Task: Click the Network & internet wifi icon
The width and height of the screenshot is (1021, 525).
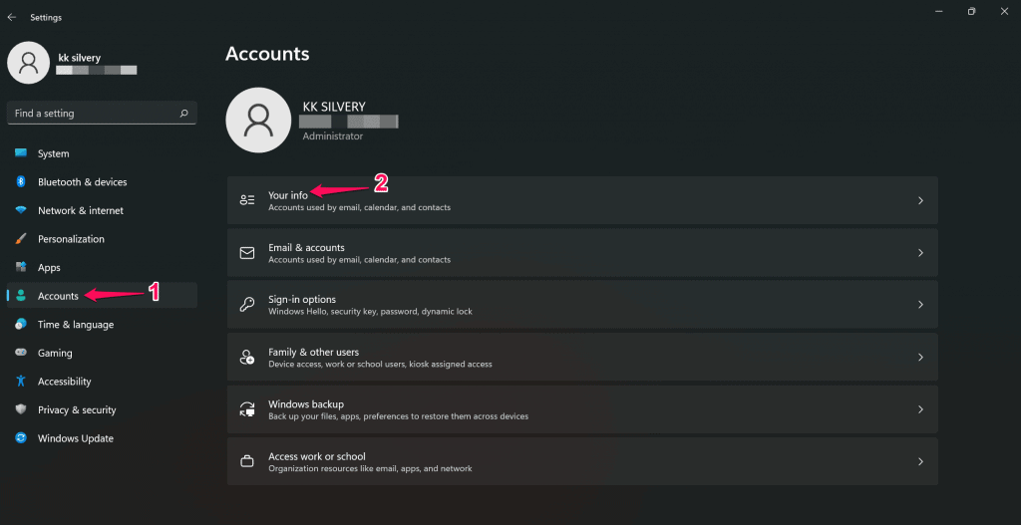Action: click(21, 210)
